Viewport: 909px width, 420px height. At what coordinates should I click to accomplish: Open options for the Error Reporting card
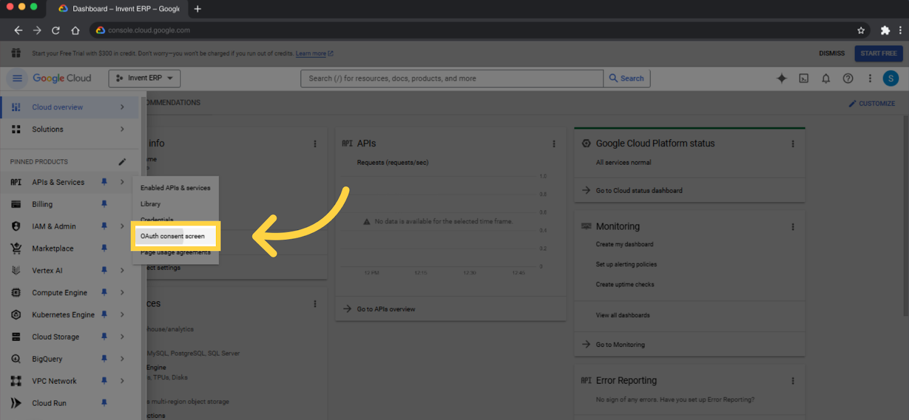(793, 381)
